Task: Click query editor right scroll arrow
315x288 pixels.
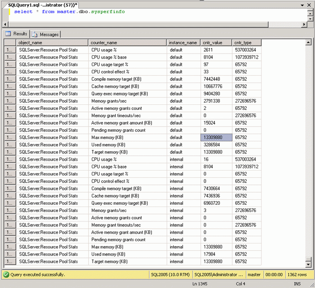Action: pyautogui.click(x=304, y=24)
